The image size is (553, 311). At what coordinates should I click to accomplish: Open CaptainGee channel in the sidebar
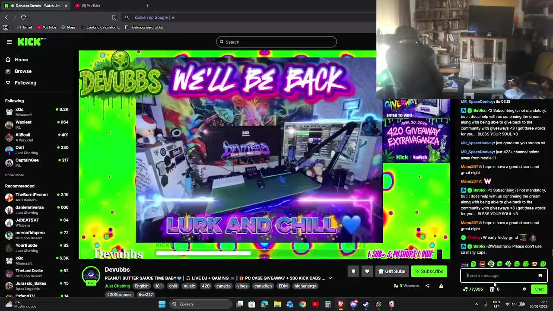[37, 162]
